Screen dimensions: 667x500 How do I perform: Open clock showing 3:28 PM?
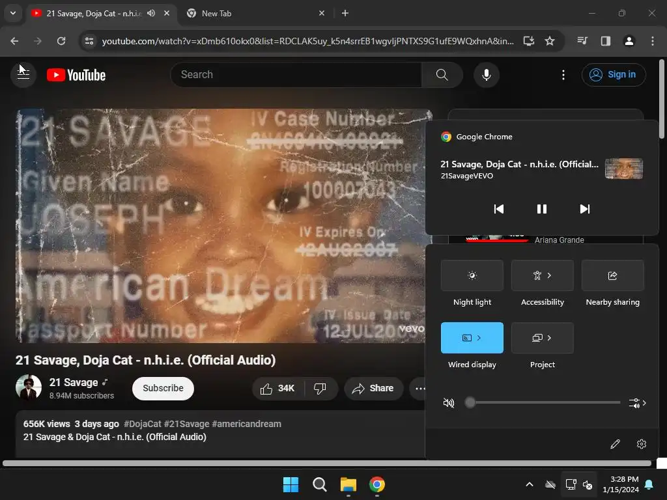click(x=621, y=484)
